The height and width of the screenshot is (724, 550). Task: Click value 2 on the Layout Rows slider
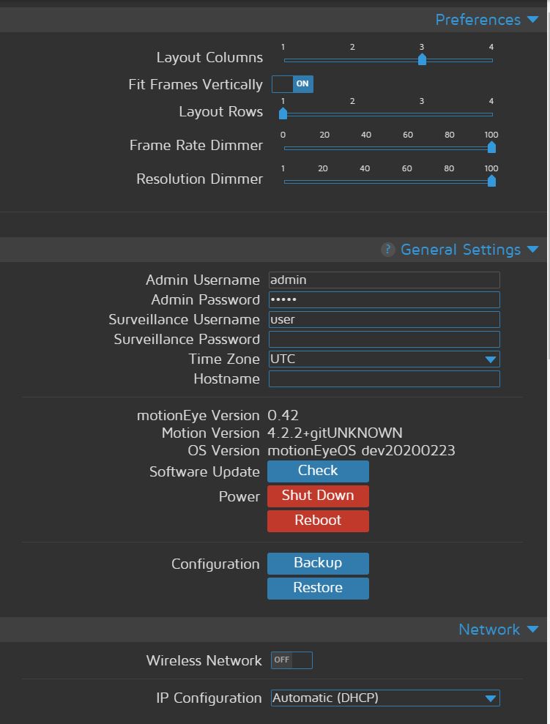pos(352,113)
